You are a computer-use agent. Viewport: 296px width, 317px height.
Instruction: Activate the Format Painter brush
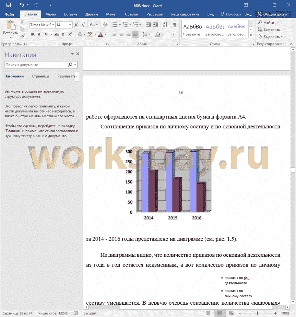[22, 36]
